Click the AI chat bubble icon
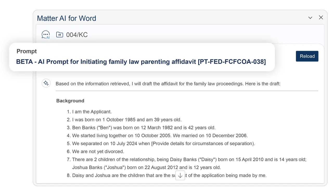 pos(46,35)
